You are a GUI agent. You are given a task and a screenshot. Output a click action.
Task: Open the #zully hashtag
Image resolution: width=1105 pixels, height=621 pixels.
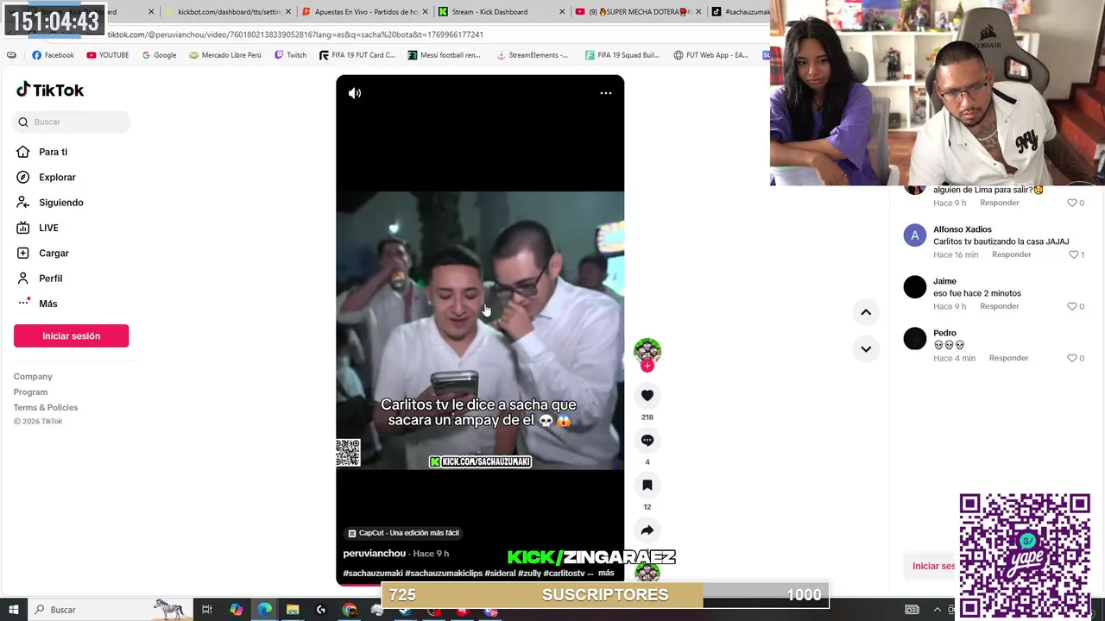coord(529,574)
